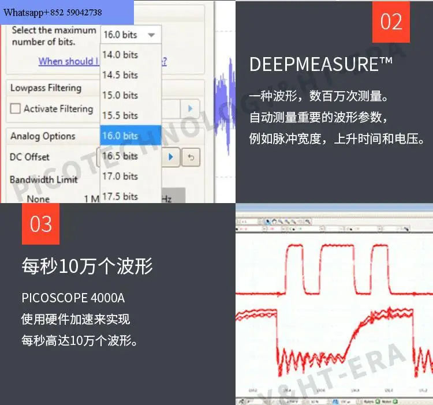Viewport: 433px width, 405px height.
Task: Select 16.5 bits from the list
Action: pyautogui.click(x=130, y=156)
